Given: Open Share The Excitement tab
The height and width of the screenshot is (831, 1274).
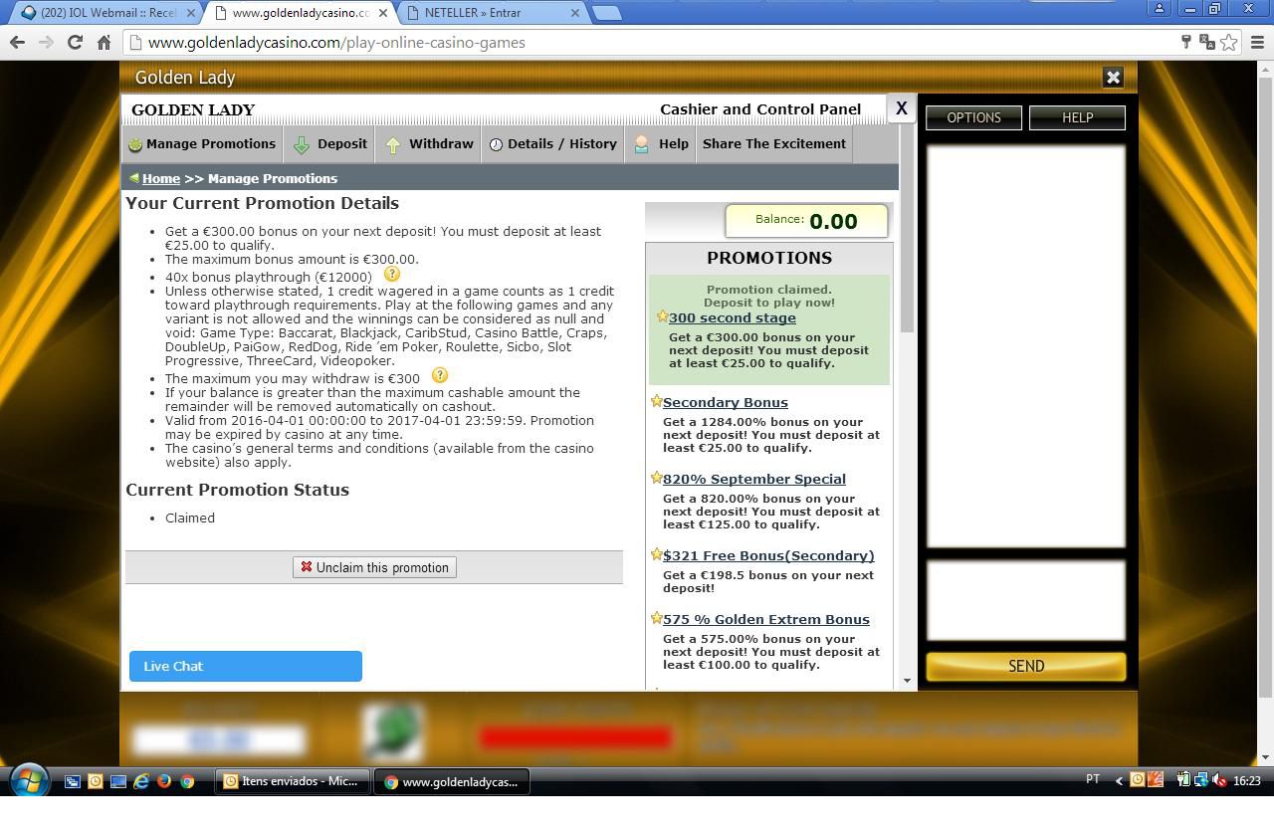Looking at the screenshot, I should pos(774,144).
